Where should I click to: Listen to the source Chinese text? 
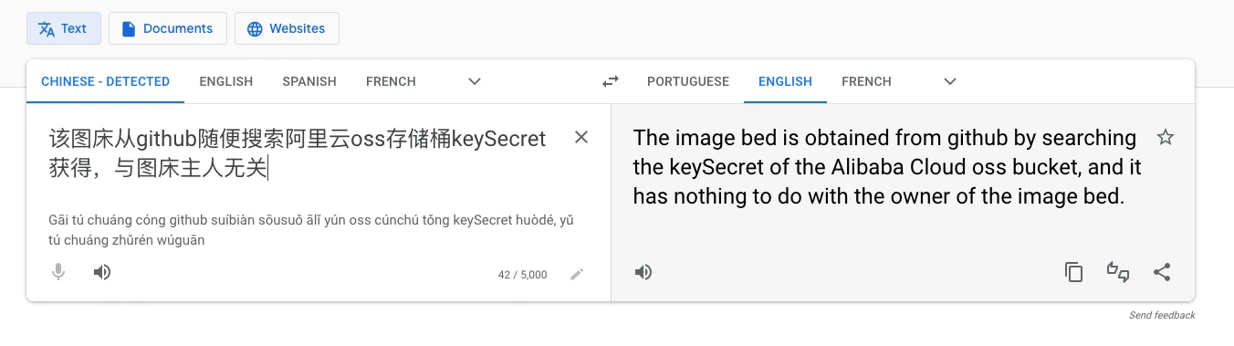[102, 272]
